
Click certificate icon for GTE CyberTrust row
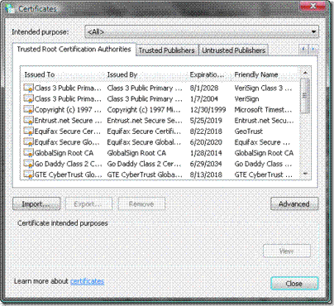pos(28,175)
